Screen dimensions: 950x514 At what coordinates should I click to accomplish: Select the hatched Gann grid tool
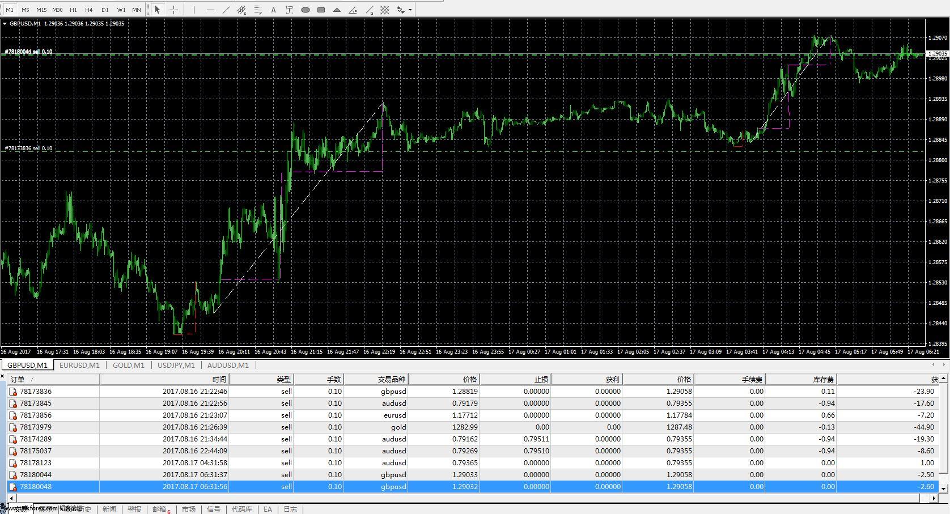coord(385,10)
